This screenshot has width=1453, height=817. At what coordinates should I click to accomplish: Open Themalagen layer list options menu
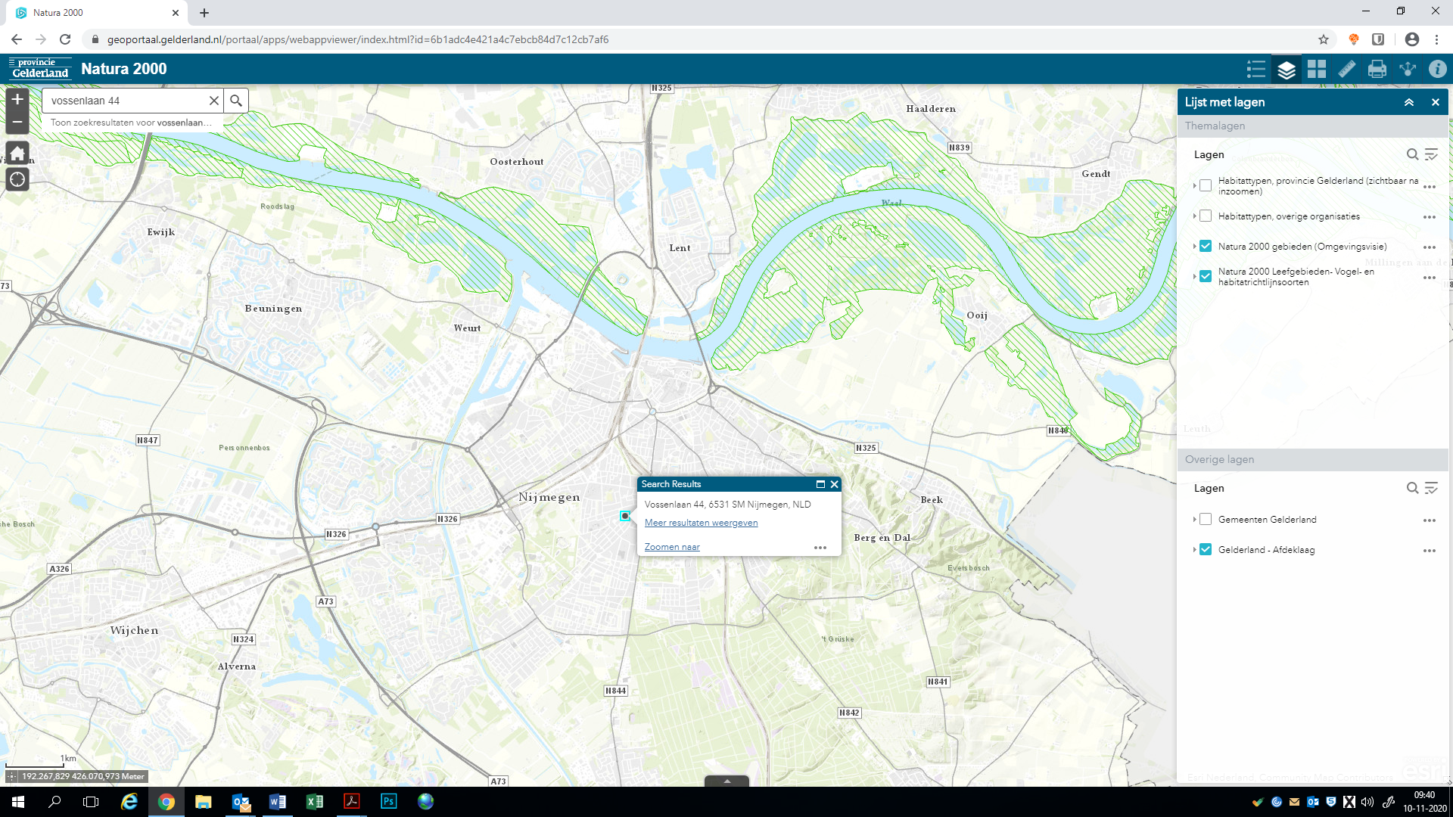[1431, 154]
